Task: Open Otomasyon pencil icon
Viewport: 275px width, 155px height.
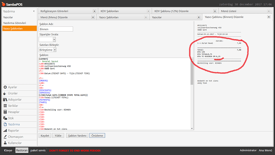Action: click(5, 137)
